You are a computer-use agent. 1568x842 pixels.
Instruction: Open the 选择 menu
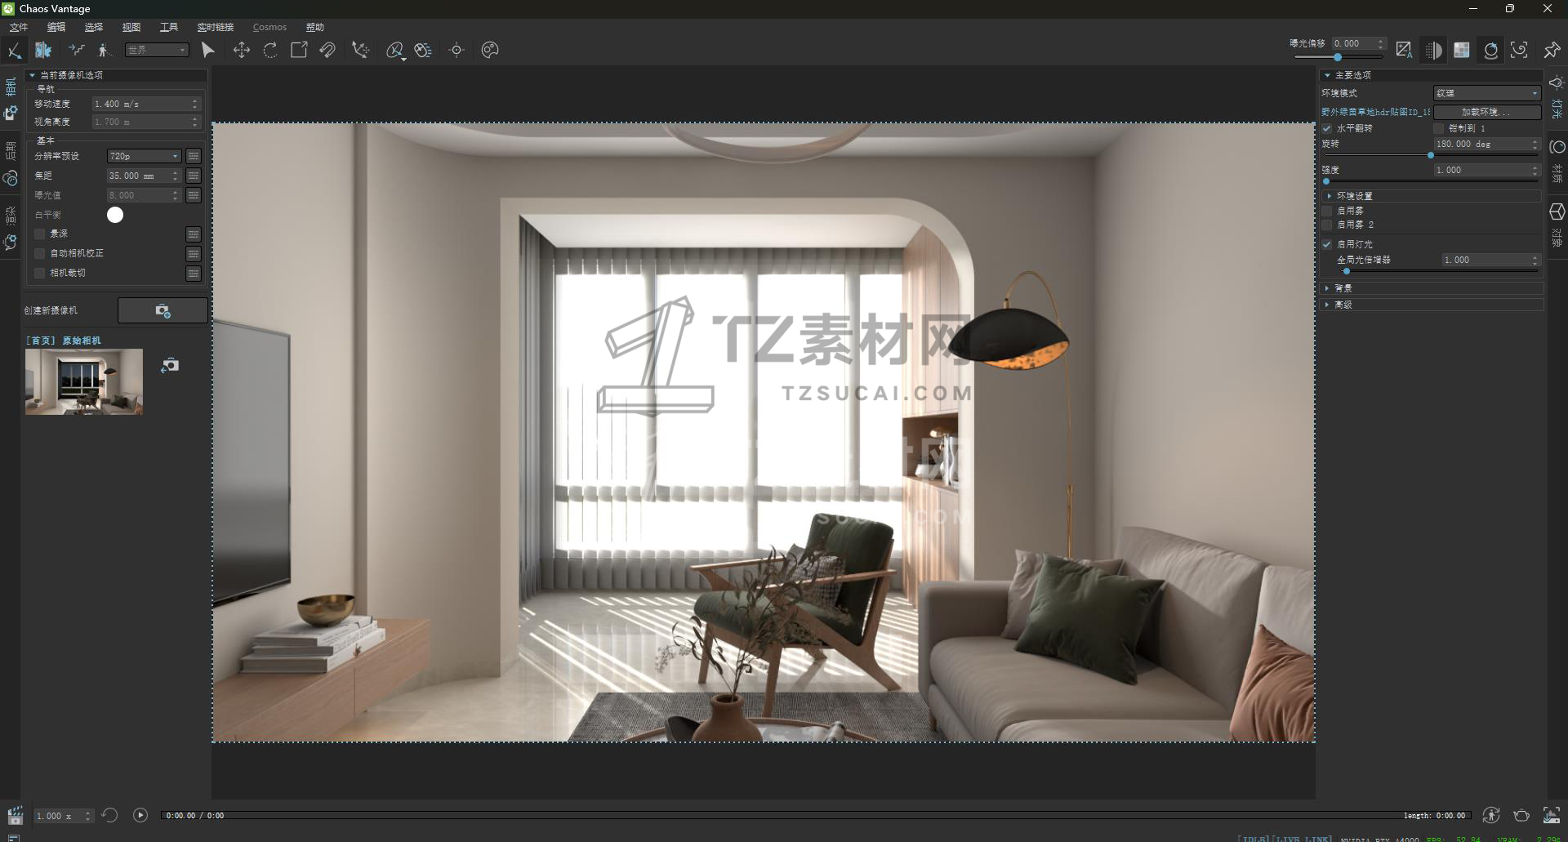click(x=94, y=27)
